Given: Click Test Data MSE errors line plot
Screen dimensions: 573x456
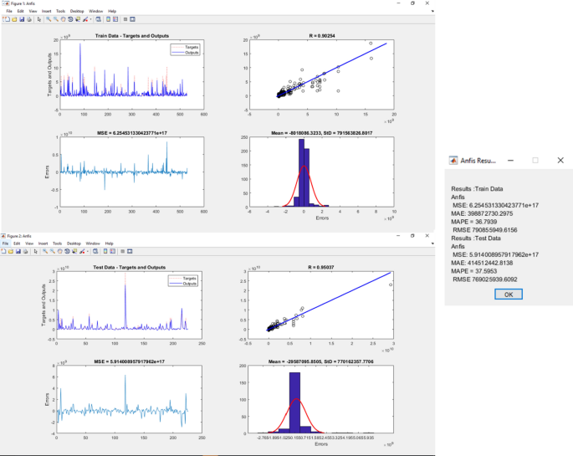Looking at the screenshot, I should 129,399.
